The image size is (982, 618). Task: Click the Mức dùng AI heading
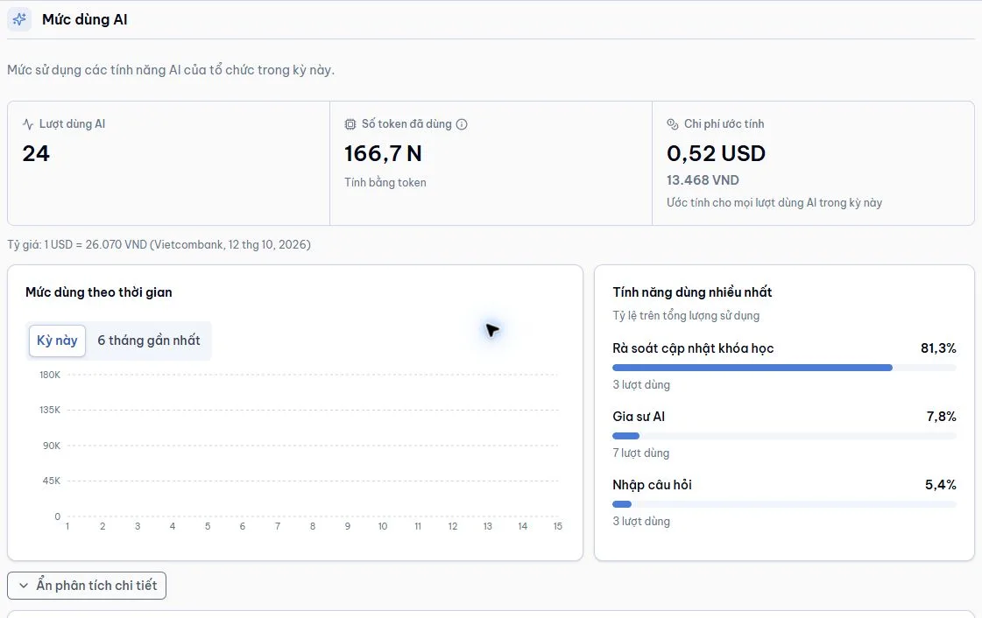point(85,19)
